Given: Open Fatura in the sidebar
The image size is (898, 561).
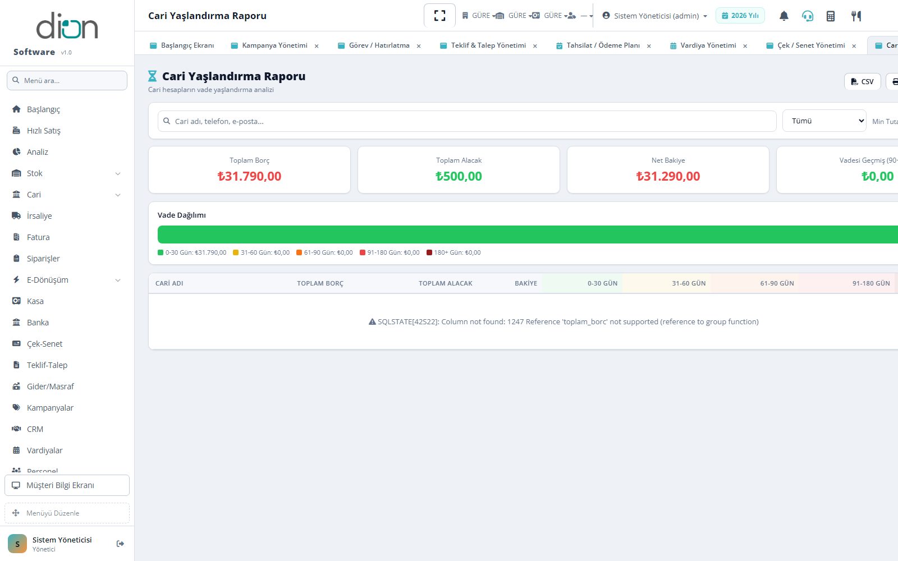Looking at the screenshot, I should 67,237.
